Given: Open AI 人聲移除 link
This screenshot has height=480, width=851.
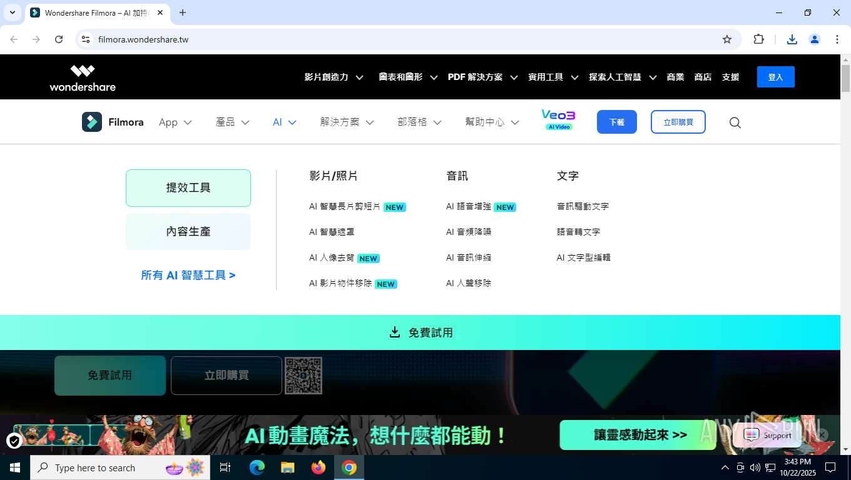Looking at the screenshot, I should point(469,283).
